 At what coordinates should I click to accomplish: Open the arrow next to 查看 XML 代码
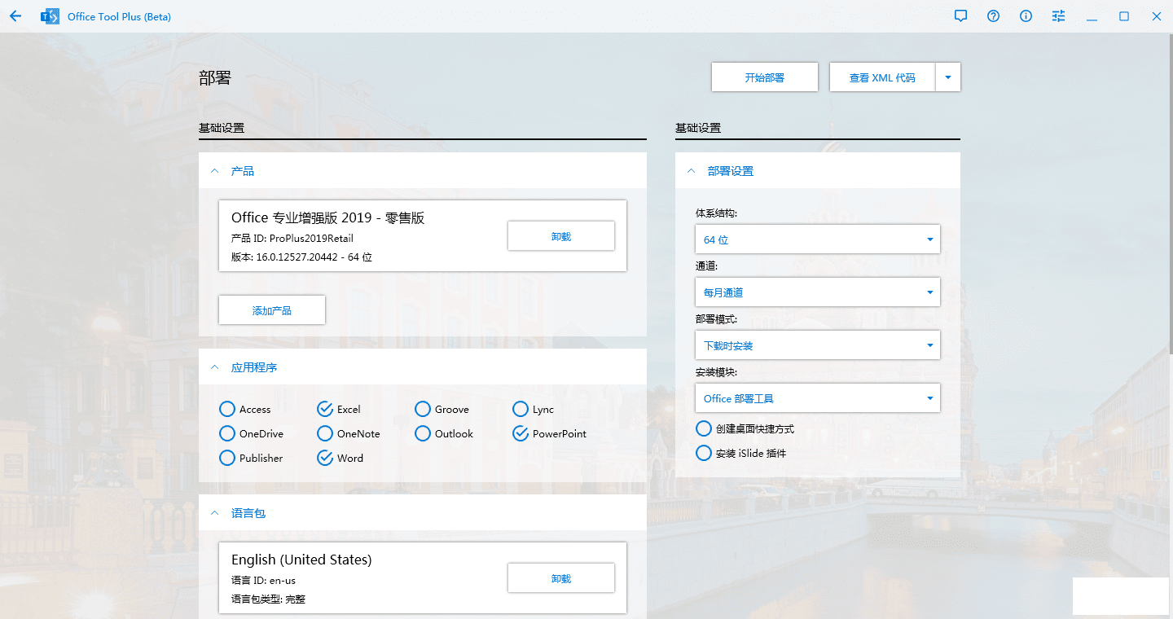(948, 77)
